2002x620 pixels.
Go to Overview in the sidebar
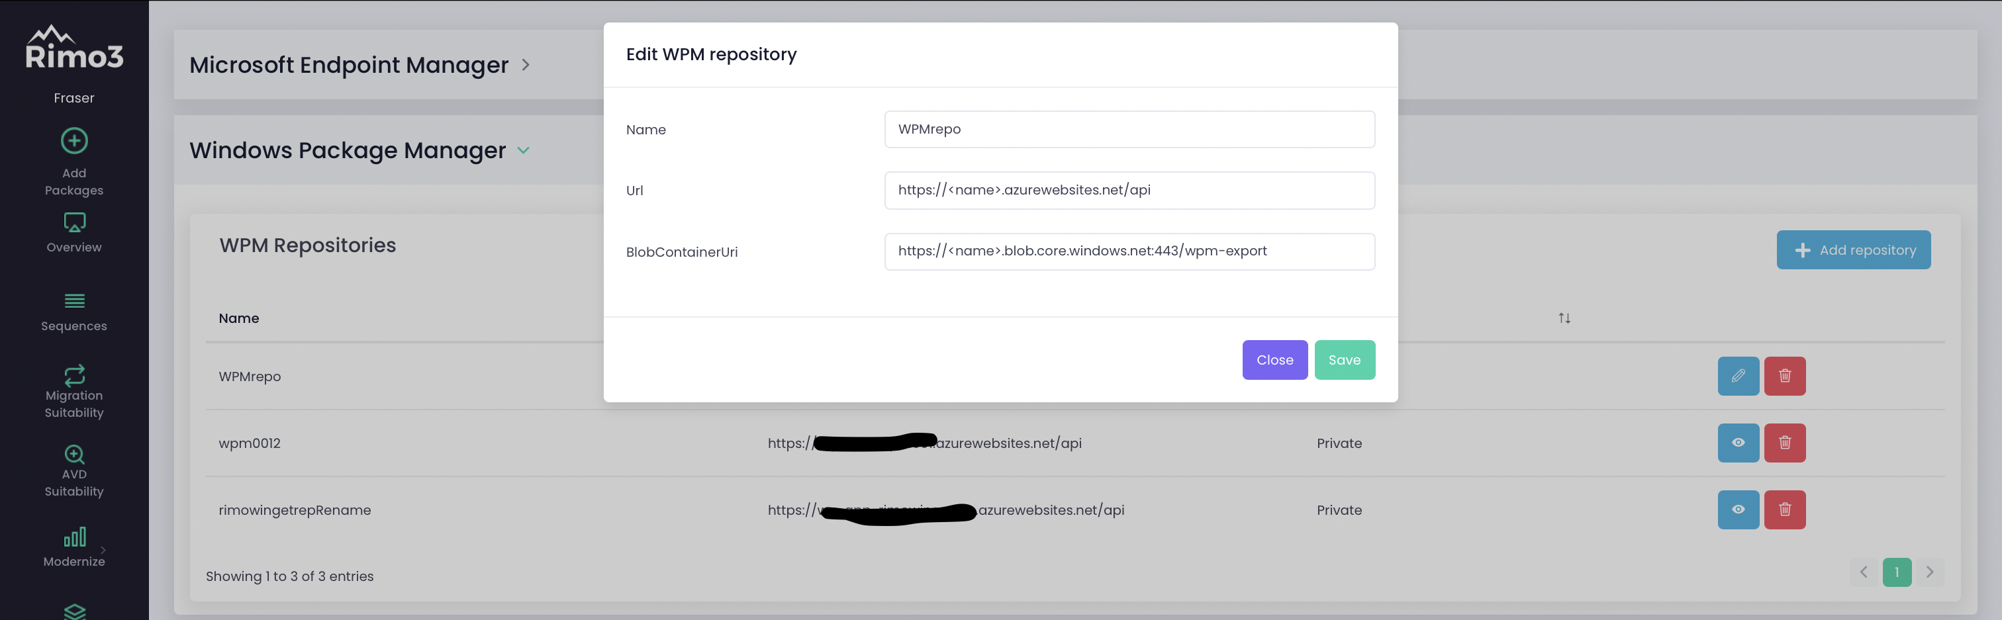click(74, 232)
